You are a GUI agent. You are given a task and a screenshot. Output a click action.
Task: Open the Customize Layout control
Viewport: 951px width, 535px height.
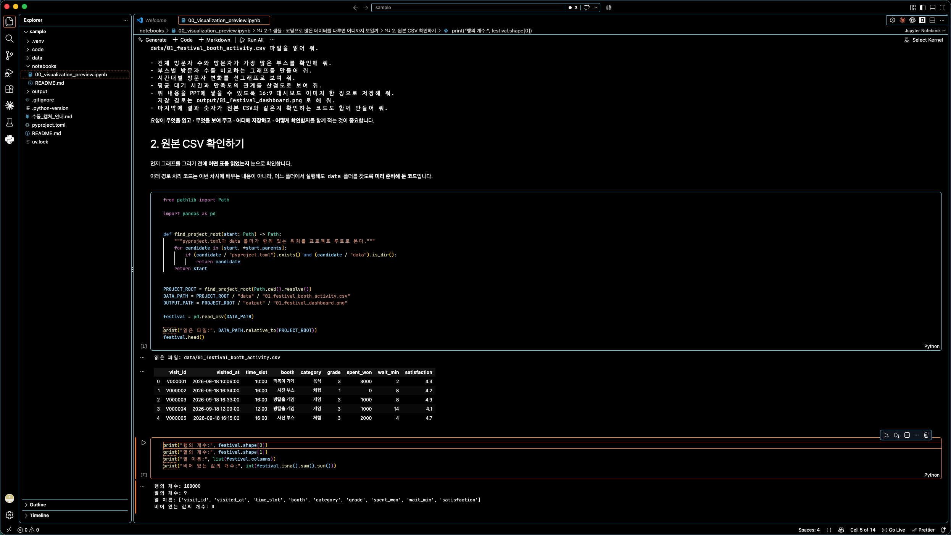(x=913, y=8)
